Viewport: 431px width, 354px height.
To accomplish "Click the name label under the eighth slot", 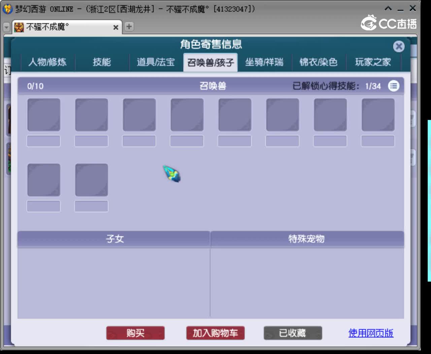I will [x=378, y=141].
